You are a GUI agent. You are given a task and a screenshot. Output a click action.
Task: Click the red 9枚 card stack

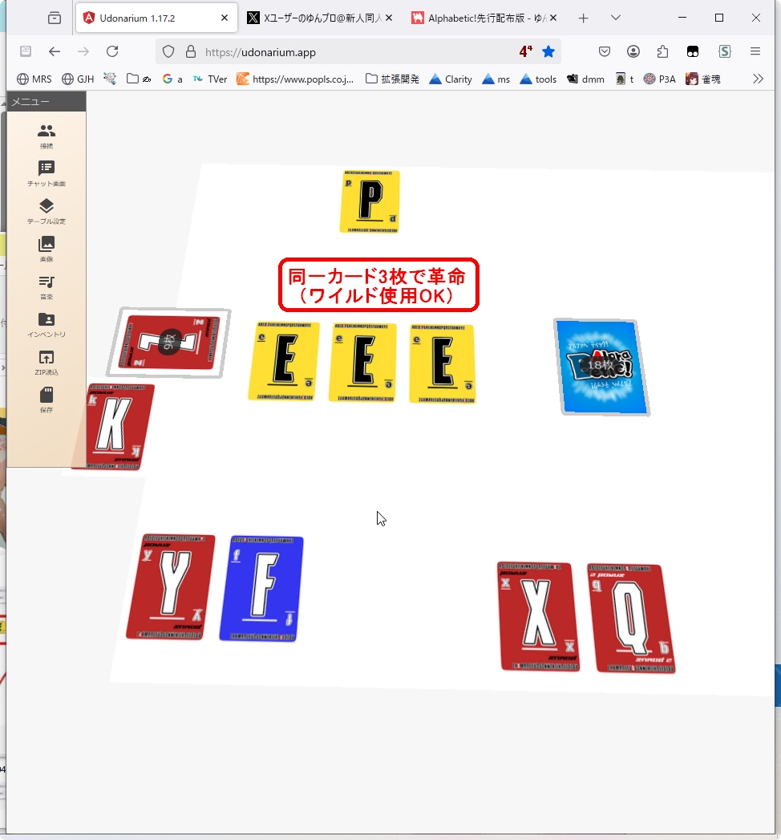169,342
